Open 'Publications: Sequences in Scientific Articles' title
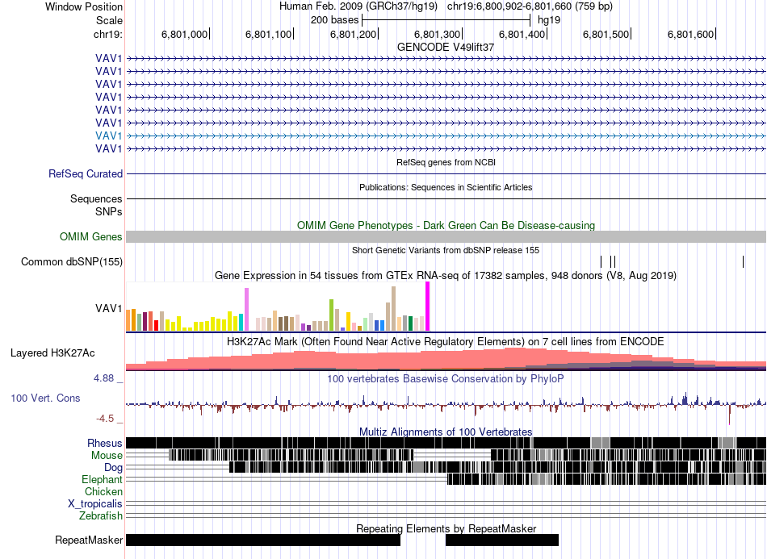This screenshot has width=767, height=559. [446, 187]
